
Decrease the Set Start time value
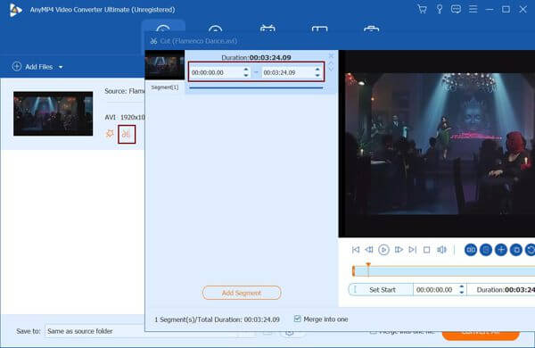point(462,293)
